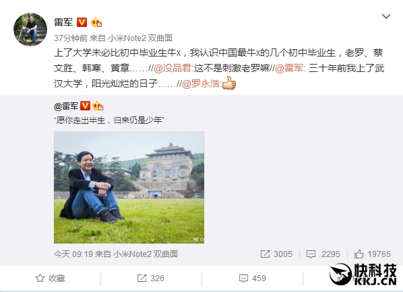Screen dimensions: 403x292
Task: Click the crown icon in the quoted post
Action: point(98,106)
